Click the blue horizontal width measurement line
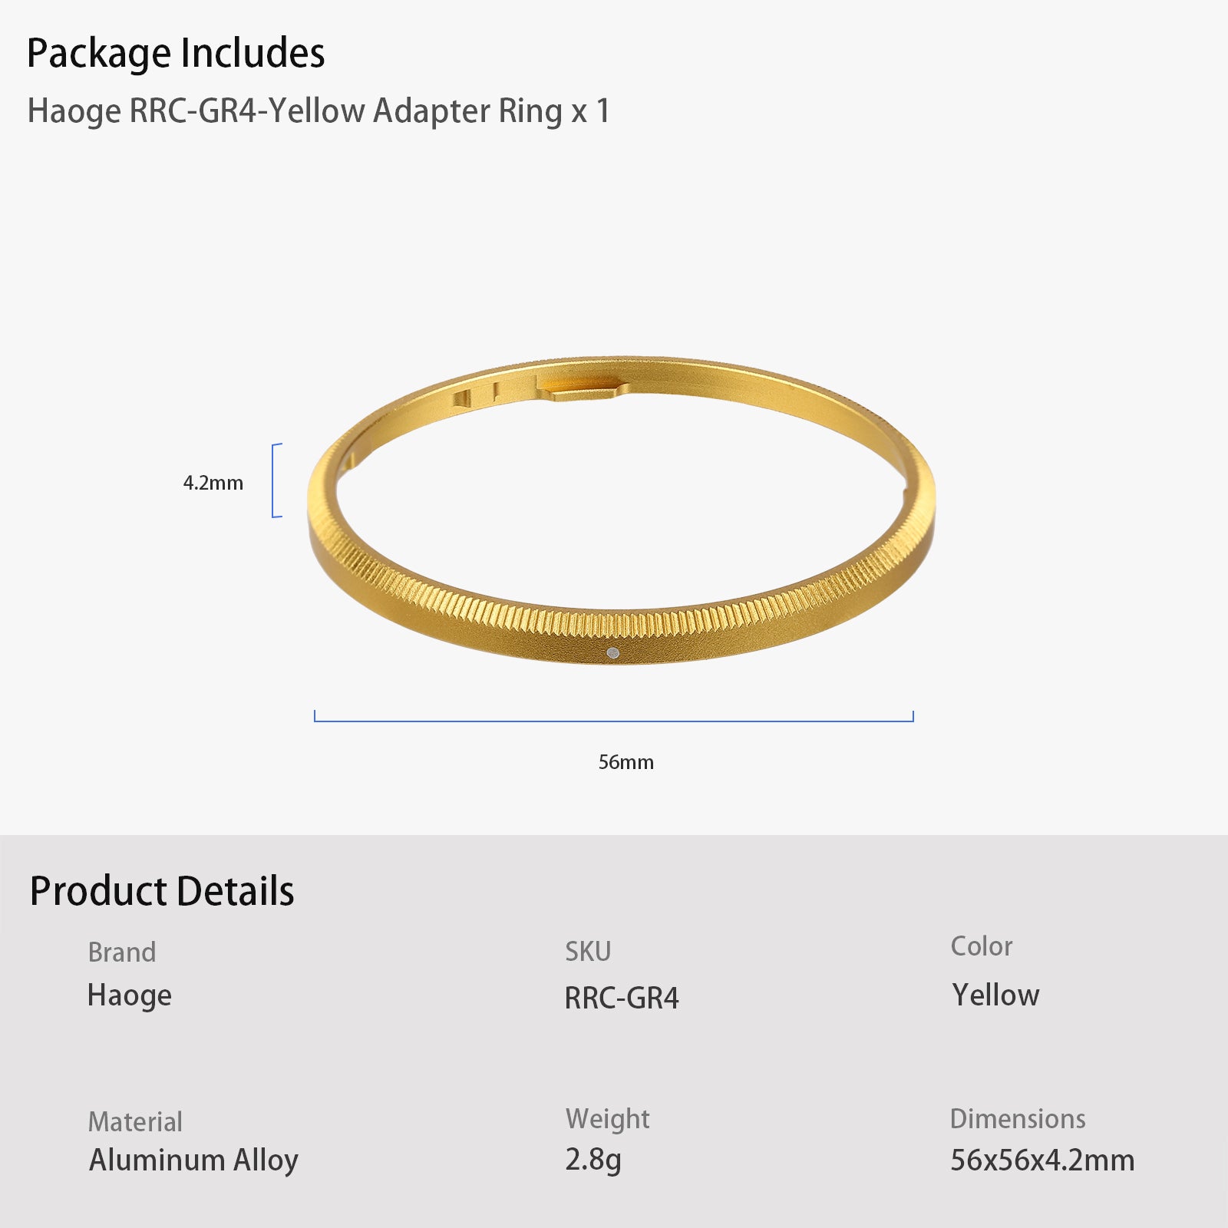Image resolution: width=1228 pixels, height=1228 pixels. pos(614,721)
